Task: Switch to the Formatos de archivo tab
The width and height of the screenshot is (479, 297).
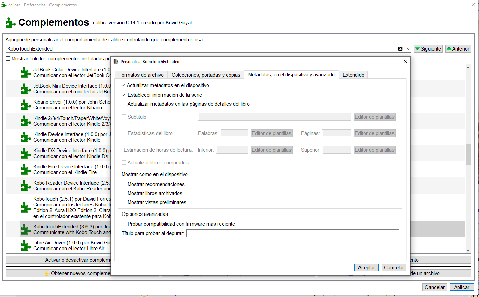Action: coord(141,75)
